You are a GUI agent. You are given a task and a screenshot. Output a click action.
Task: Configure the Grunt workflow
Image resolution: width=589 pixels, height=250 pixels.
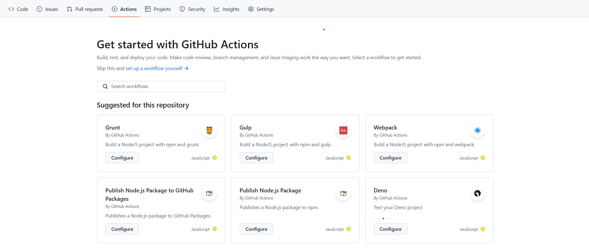coord(122,158)
